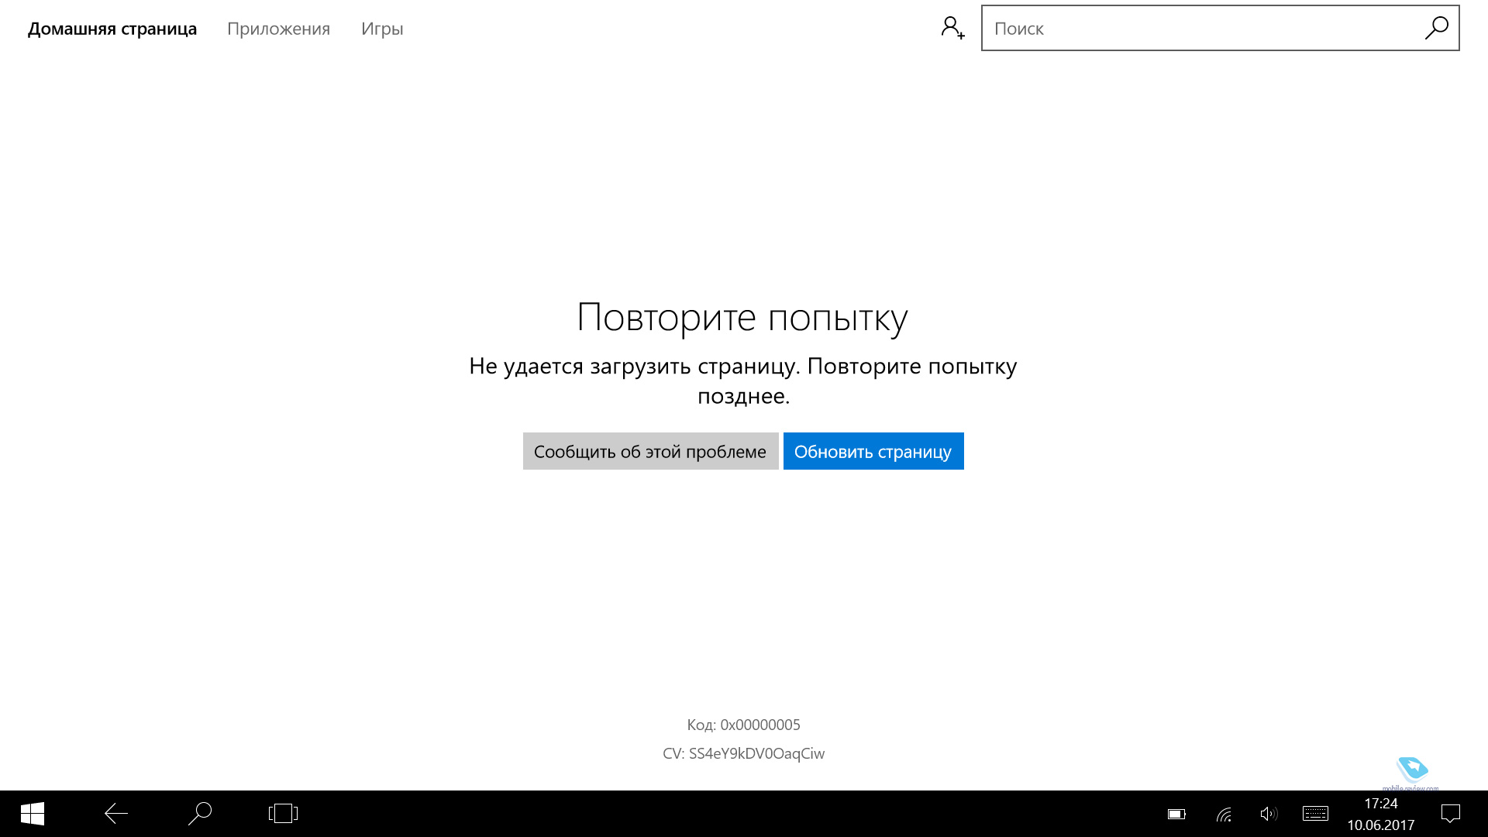Click the search magnifier icon in search box

1436,28
